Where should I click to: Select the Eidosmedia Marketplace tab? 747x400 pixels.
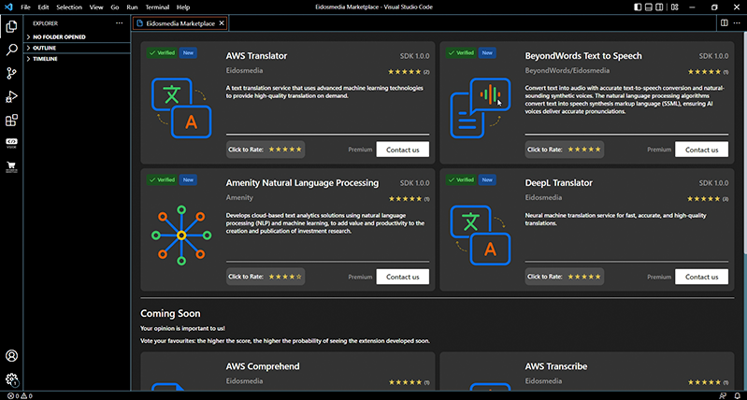pyautogui.click(x=180, y=22)
